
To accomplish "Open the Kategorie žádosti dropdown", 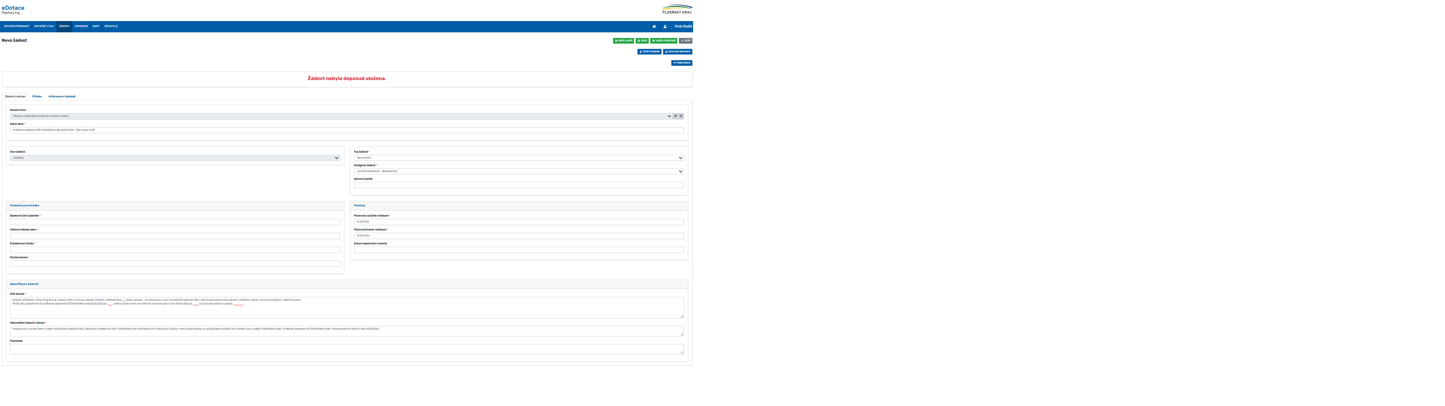I will [518, 171].
